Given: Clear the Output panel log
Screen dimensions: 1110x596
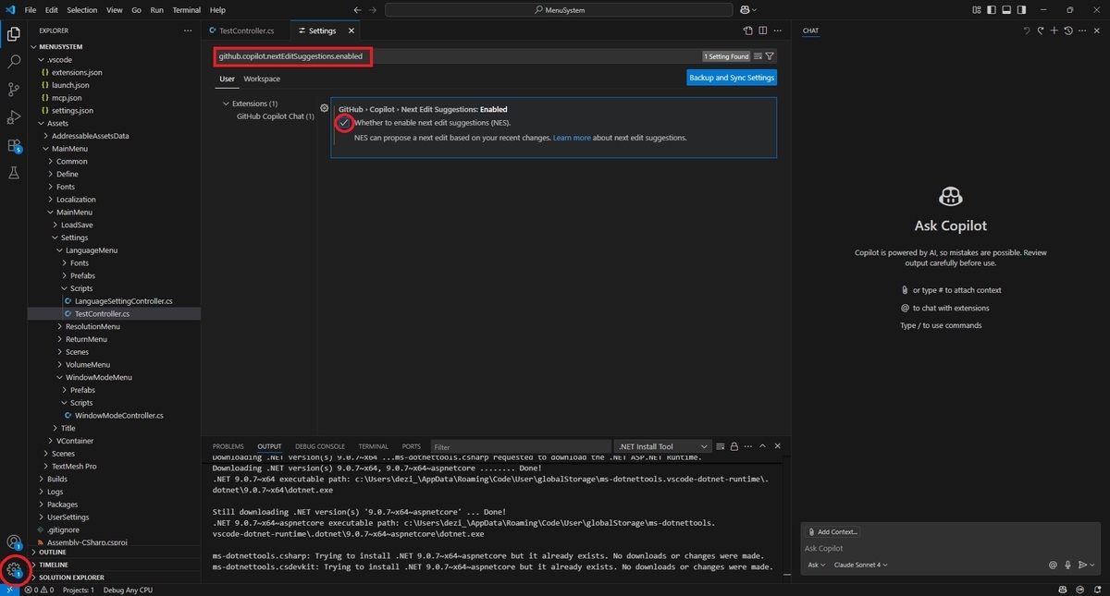Looking at the screenshot, I should (x=721, y=446).
